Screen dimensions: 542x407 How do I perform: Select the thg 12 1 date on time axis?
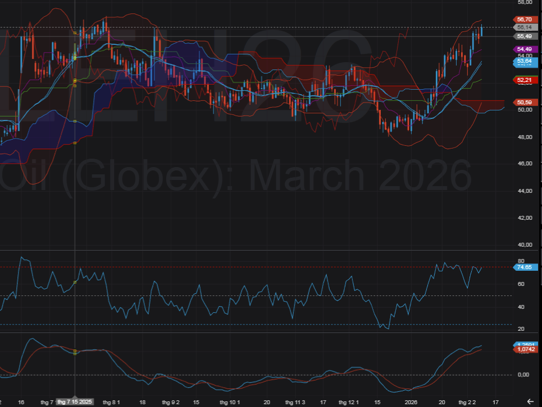tap(348, 402)
